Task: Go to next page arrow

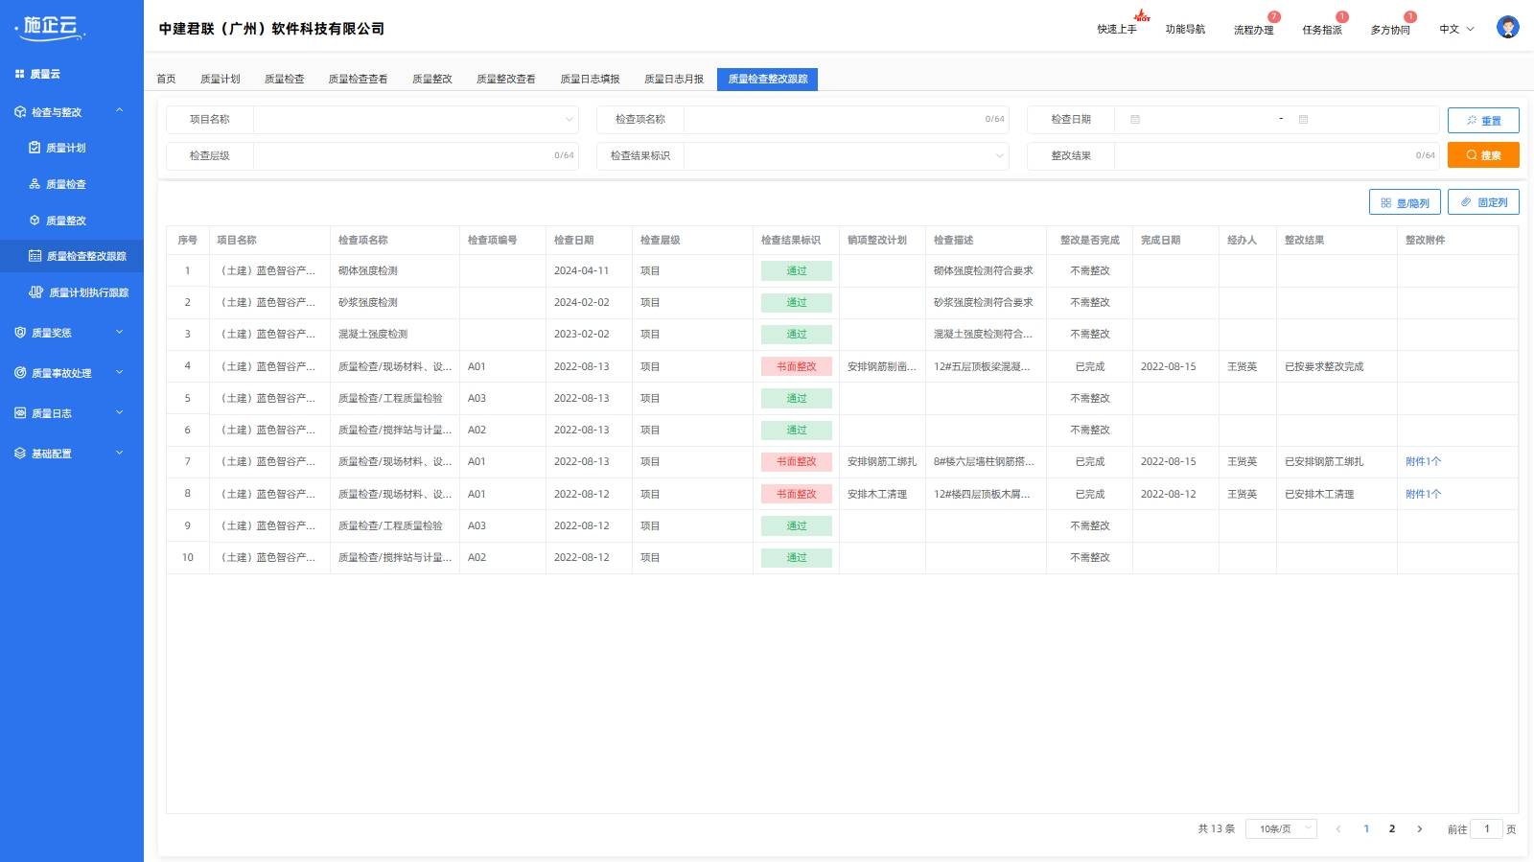Action: 1419,828
